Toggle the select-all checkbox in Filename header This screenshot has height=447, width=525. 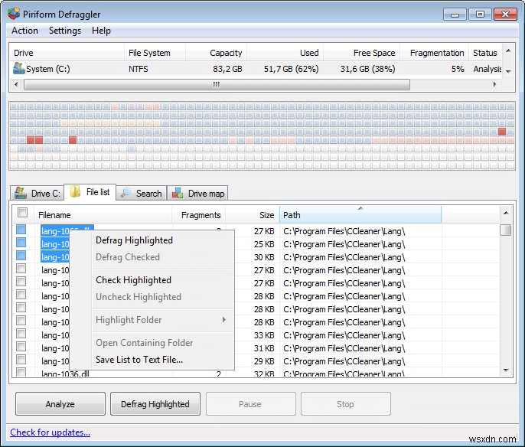(22, 214)
